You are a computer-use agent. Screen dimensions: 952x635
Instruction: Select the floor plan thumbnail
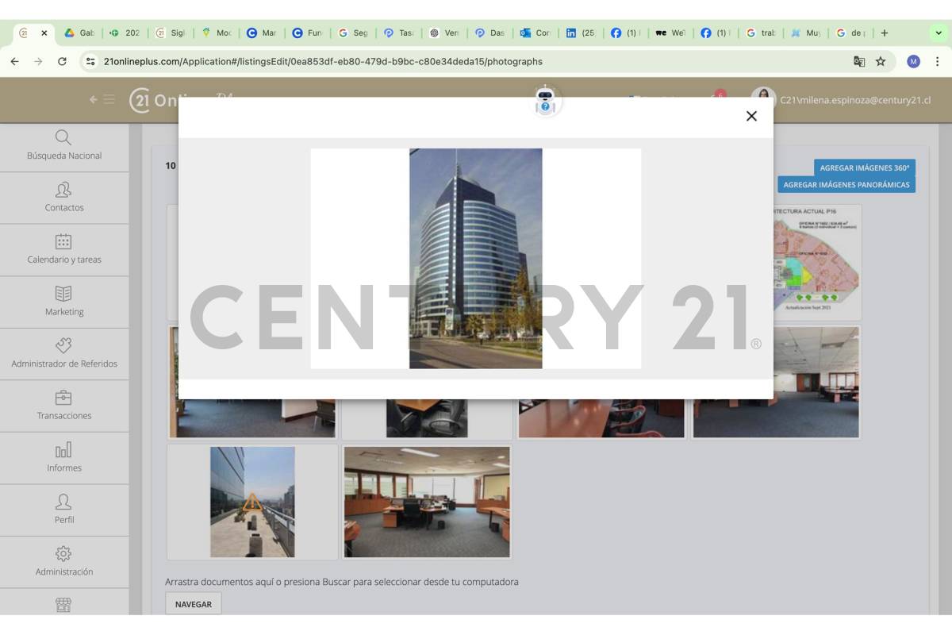point(817,262)
